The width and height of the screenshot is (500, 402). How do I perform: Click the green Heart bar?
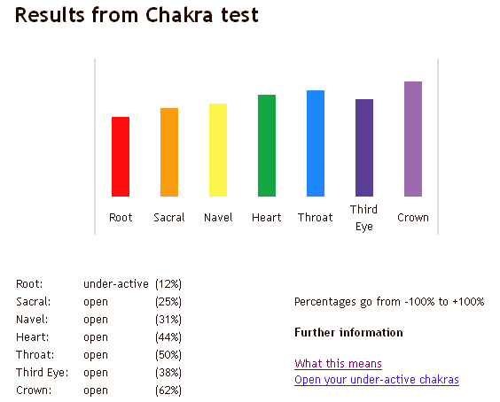tap(267, 145)
